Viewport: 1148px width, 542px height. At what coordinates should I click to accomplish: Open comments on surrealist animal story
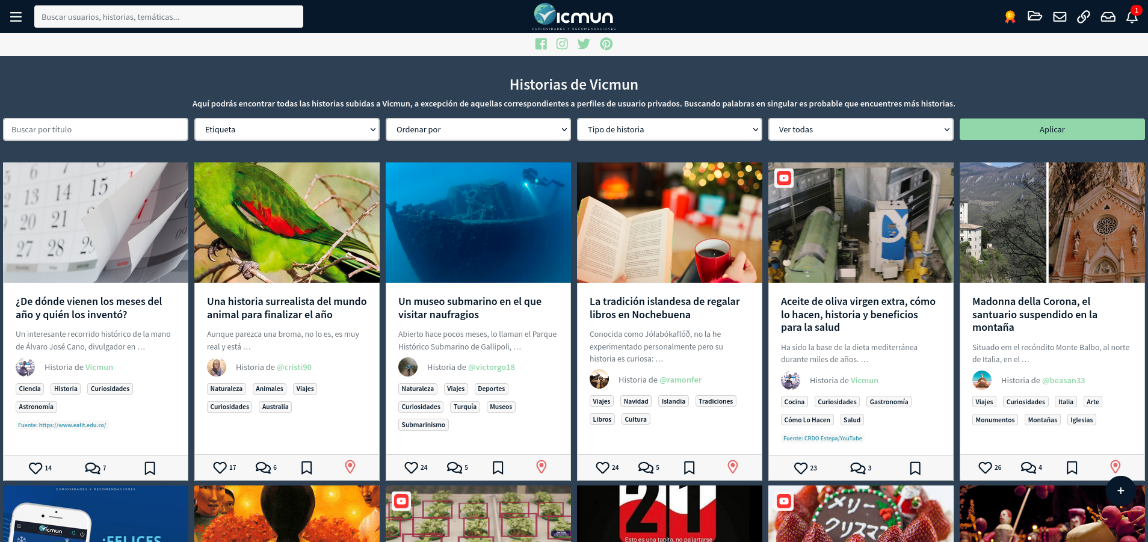point(263,467)
